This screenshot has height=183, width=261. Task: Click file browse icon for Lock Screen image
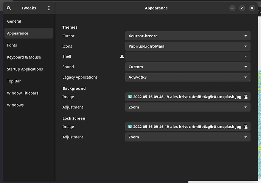[x=245, y=127]
